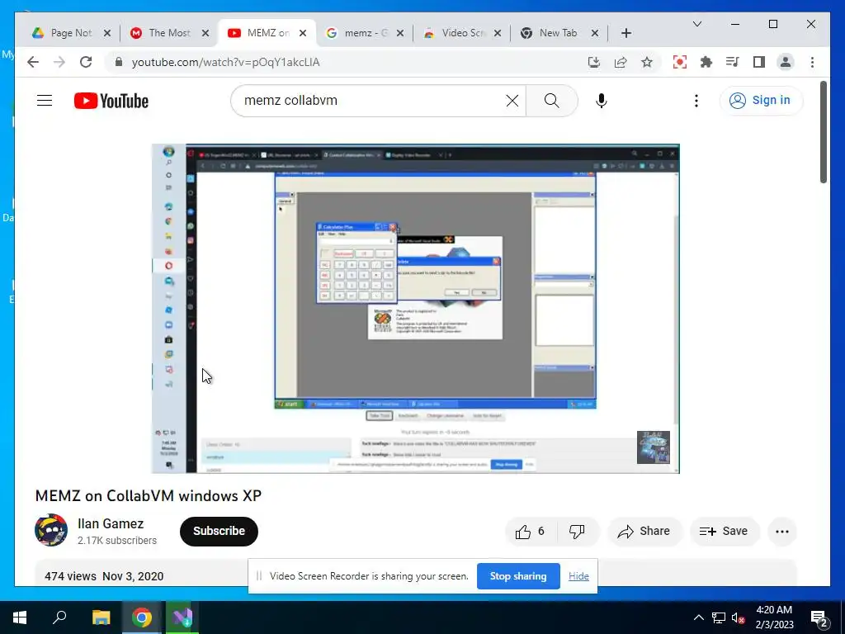
Task: Go forward in Chrome
Action: coord(59,62)
